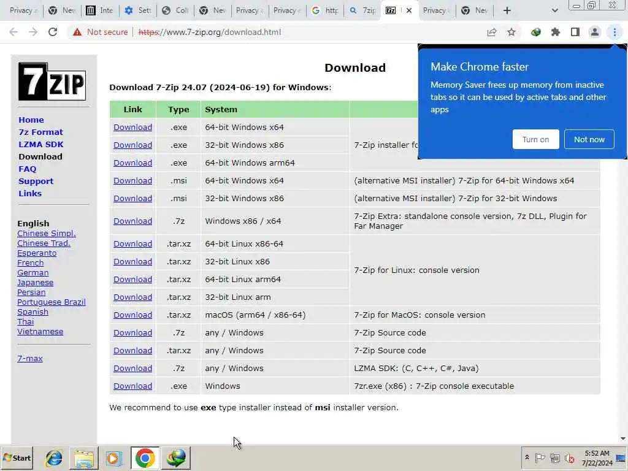Close the active 7-Zip tab
The height and width of the screenshot is (471, 628).
click(x=409, y=10)
